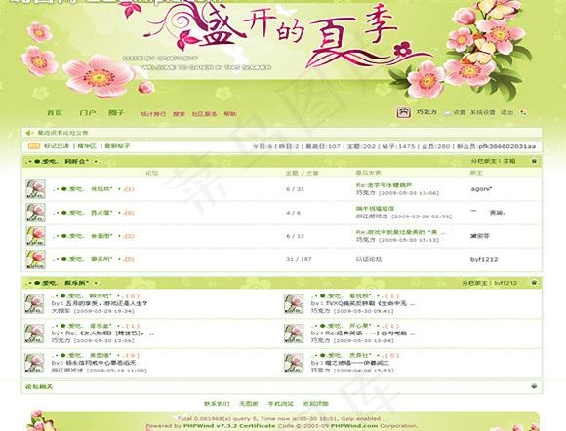Open 系统设置 in the header
This screenshot has width=566, height=431.
tap(482, 112)
